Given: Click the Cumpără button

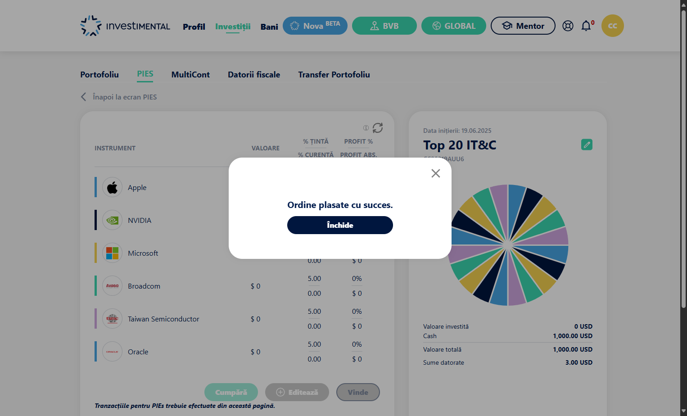Looking at the screenshot, I should [231, 392].
